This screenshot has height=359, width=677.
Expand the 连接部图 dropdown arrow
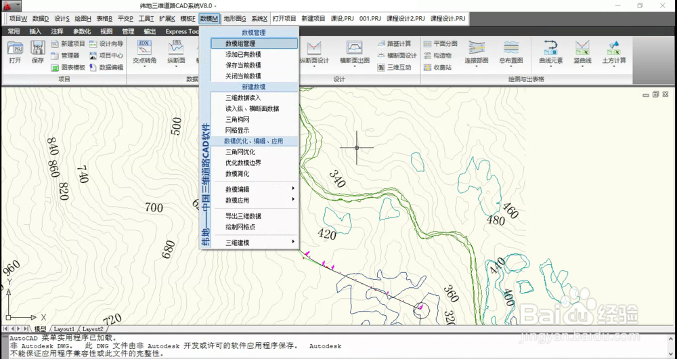(x=476, y=66)
